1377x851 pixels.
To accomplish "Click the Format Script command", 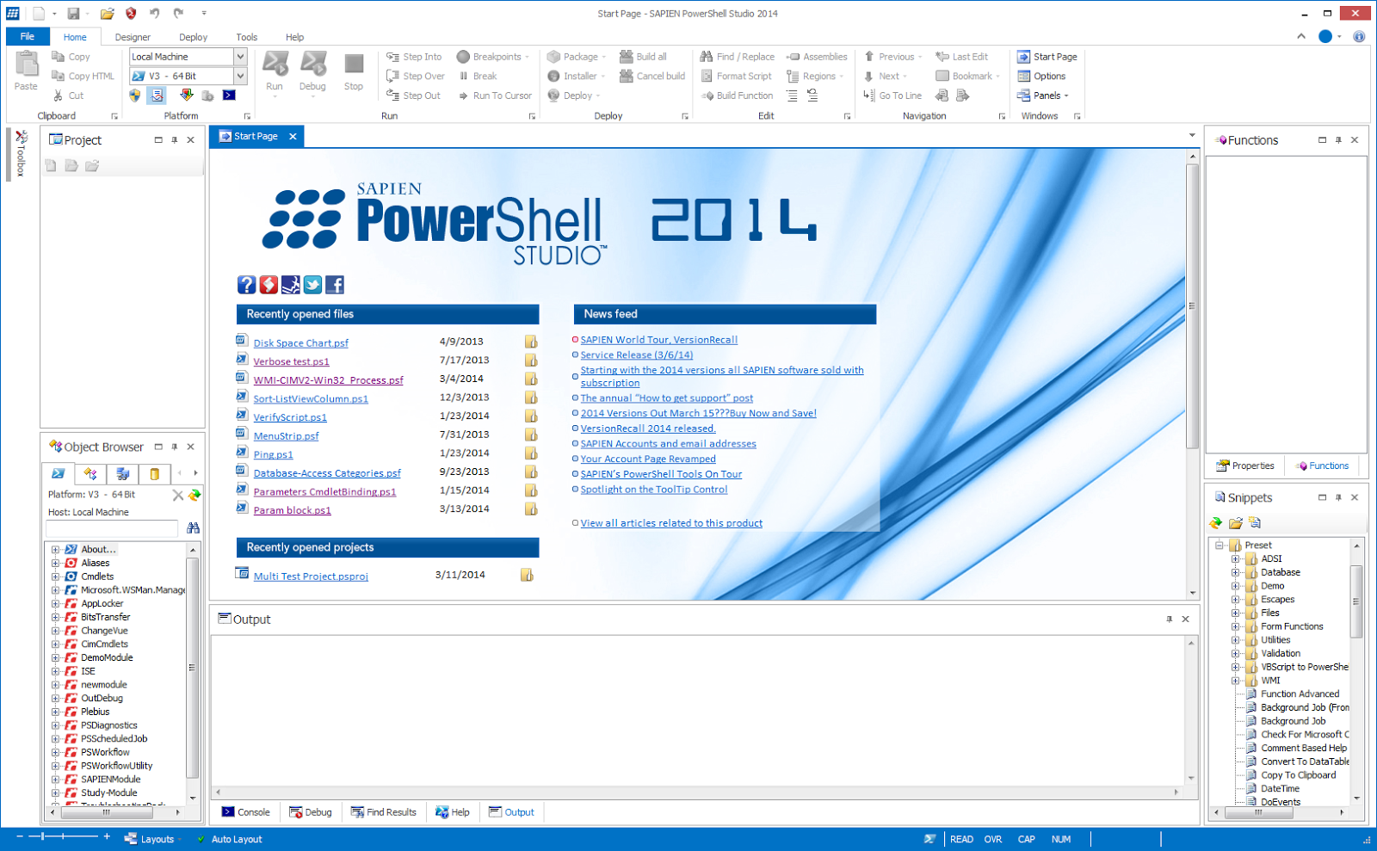I will coord(737,76).
